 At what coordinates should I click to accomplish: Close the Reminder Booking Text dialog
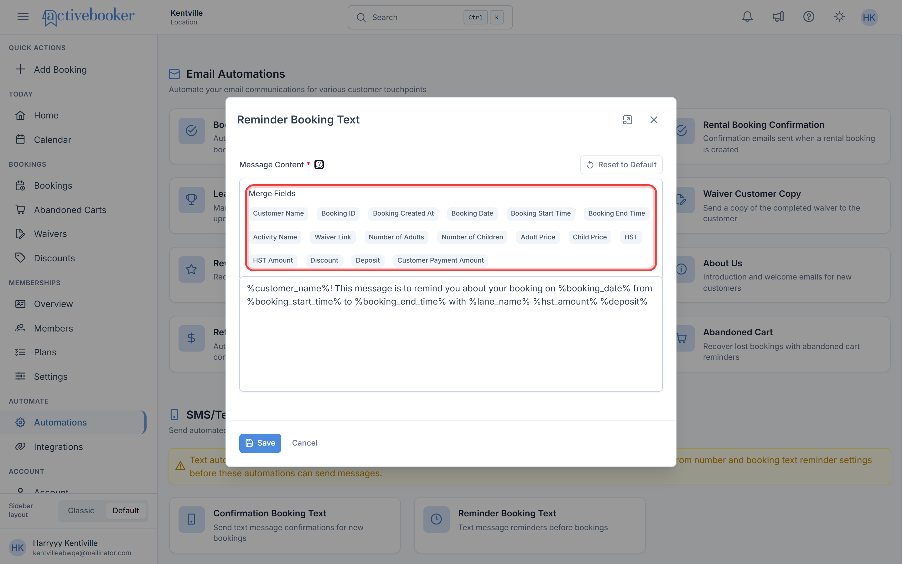(x=654, y=120)
